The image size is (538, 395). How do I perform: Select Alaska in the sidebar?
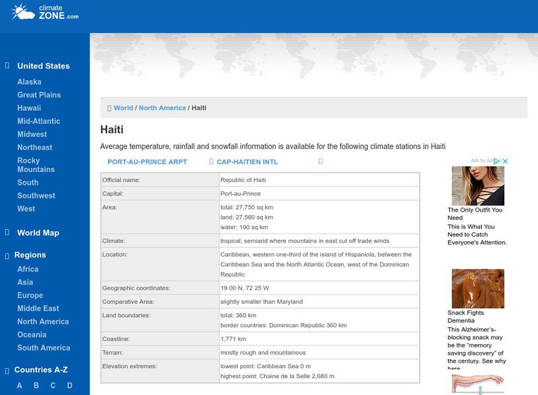29,82
